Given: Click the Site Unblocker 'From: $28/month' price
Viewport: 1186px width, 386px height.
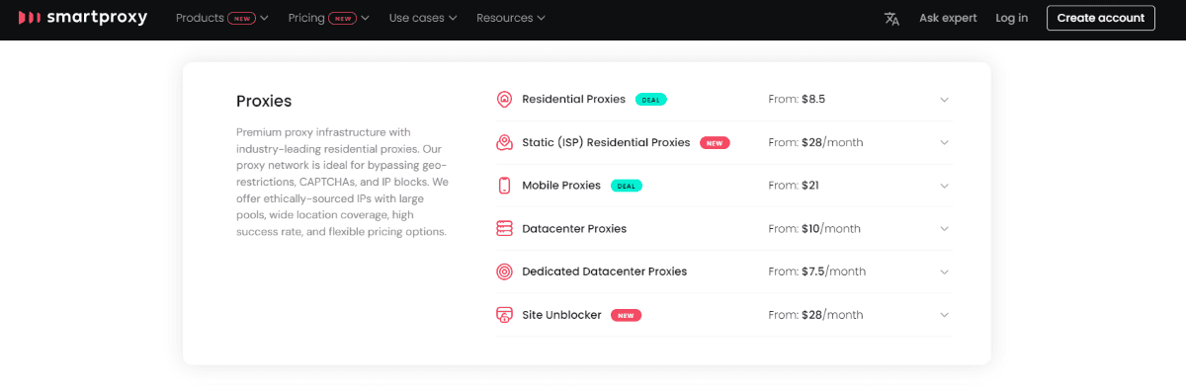Looking at the screenshot, I should point(815,315).
